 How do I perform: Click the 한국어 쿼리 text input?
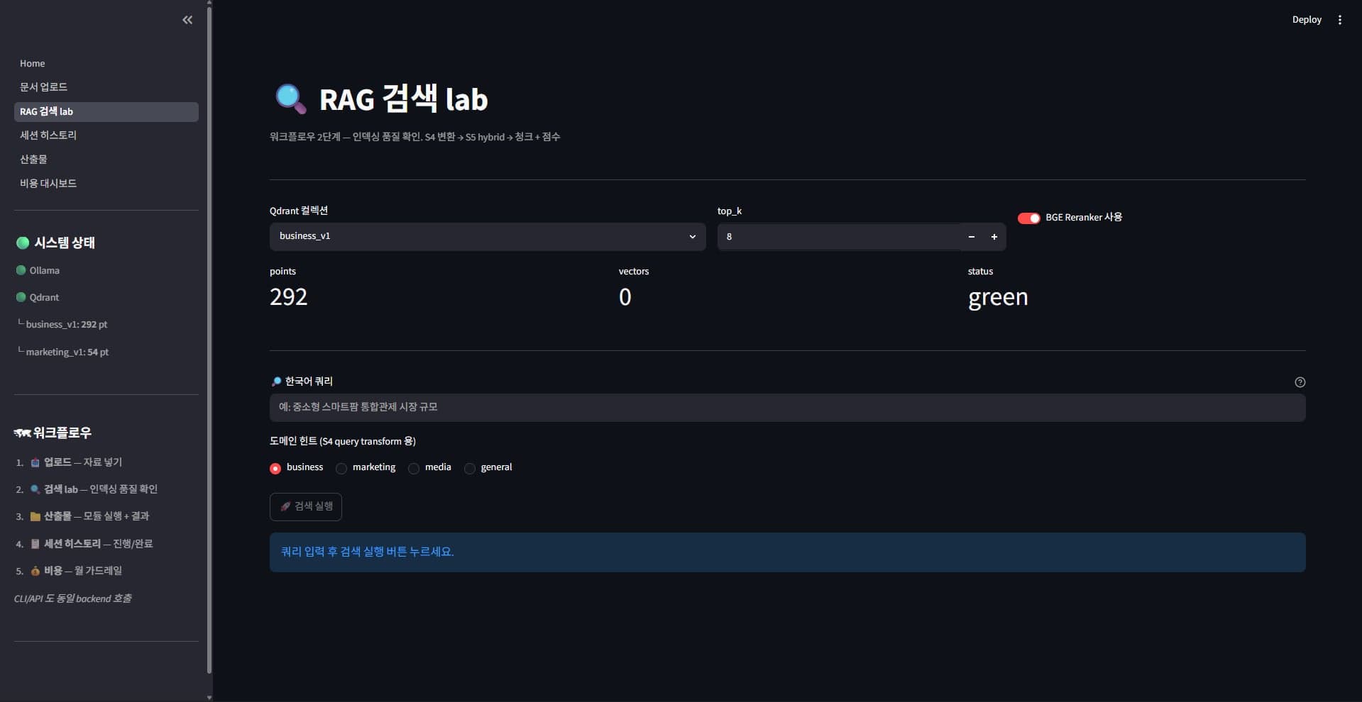point(787,408)
